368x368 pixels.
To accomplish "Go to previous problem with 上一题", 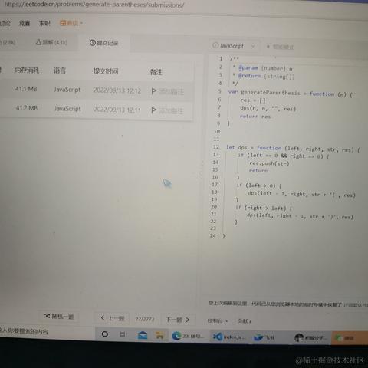I will coord(113,318).
